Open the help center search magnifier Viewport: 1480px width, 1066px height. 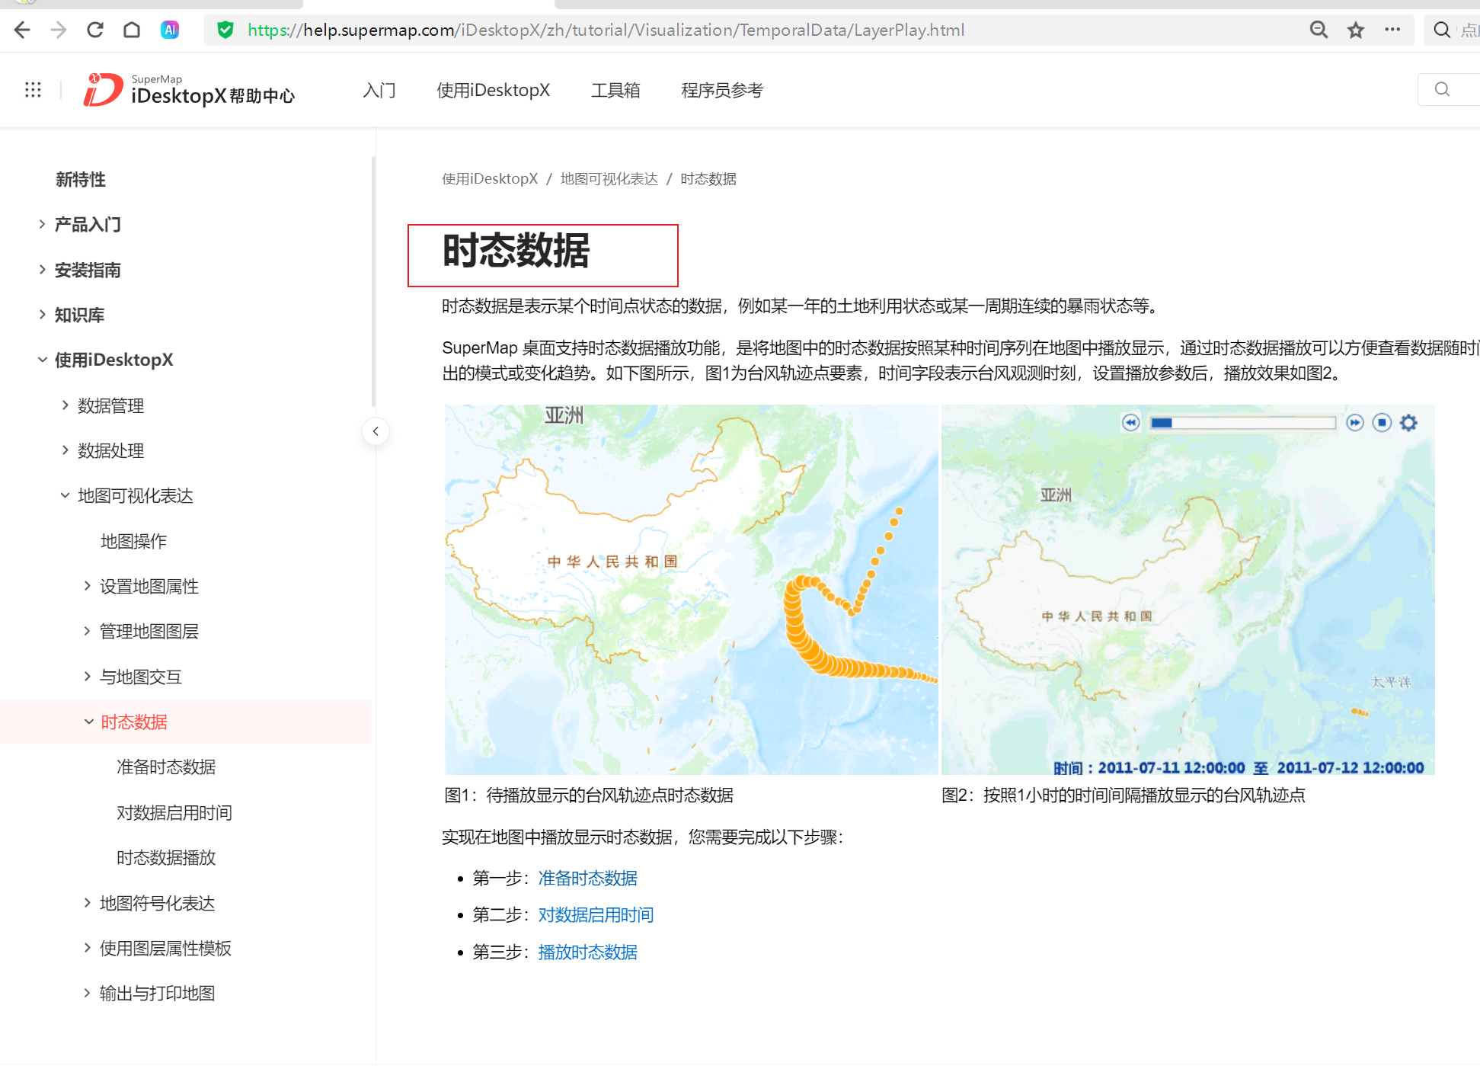point(1442,89)
